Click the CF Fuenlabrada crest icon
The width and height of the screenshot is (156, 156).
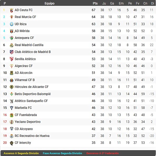(x=12, y=115)
